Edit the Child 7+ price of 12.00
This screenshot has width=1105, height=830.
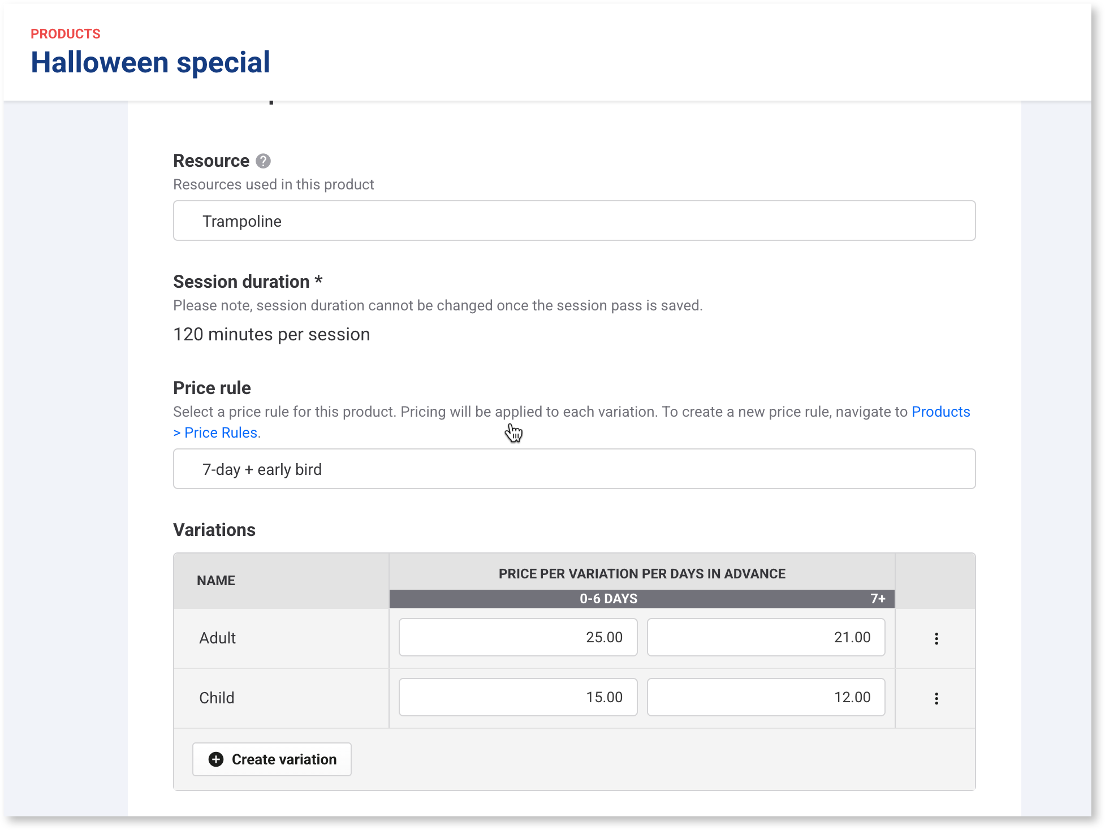tap(766, 697)
